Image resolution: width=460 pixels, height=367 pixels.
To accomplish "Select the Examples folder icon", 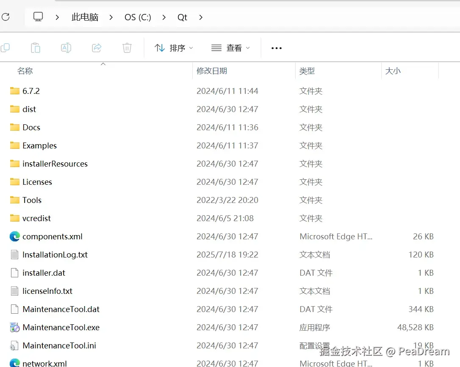I will [x=15, y=145].
